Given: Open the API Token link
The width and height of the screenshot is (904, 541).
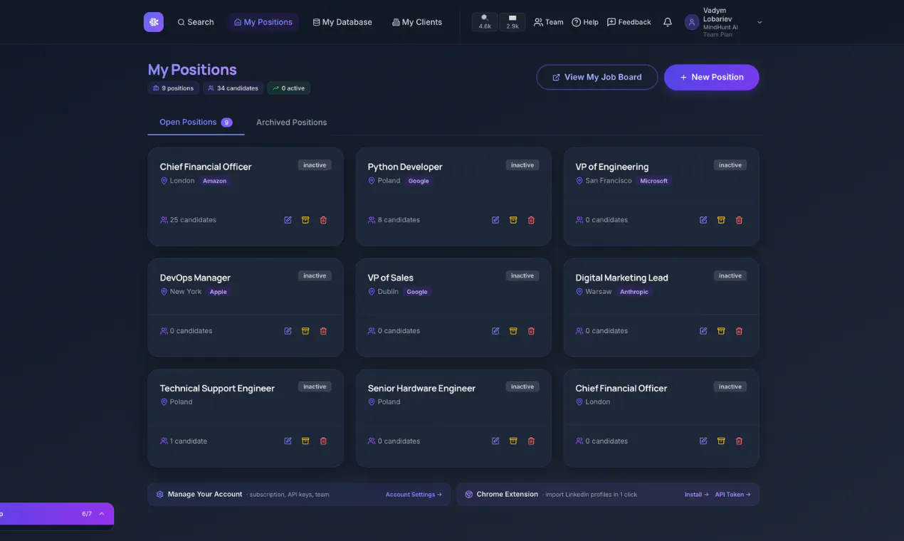Looking at the screenshot, I should coord(733,495).
